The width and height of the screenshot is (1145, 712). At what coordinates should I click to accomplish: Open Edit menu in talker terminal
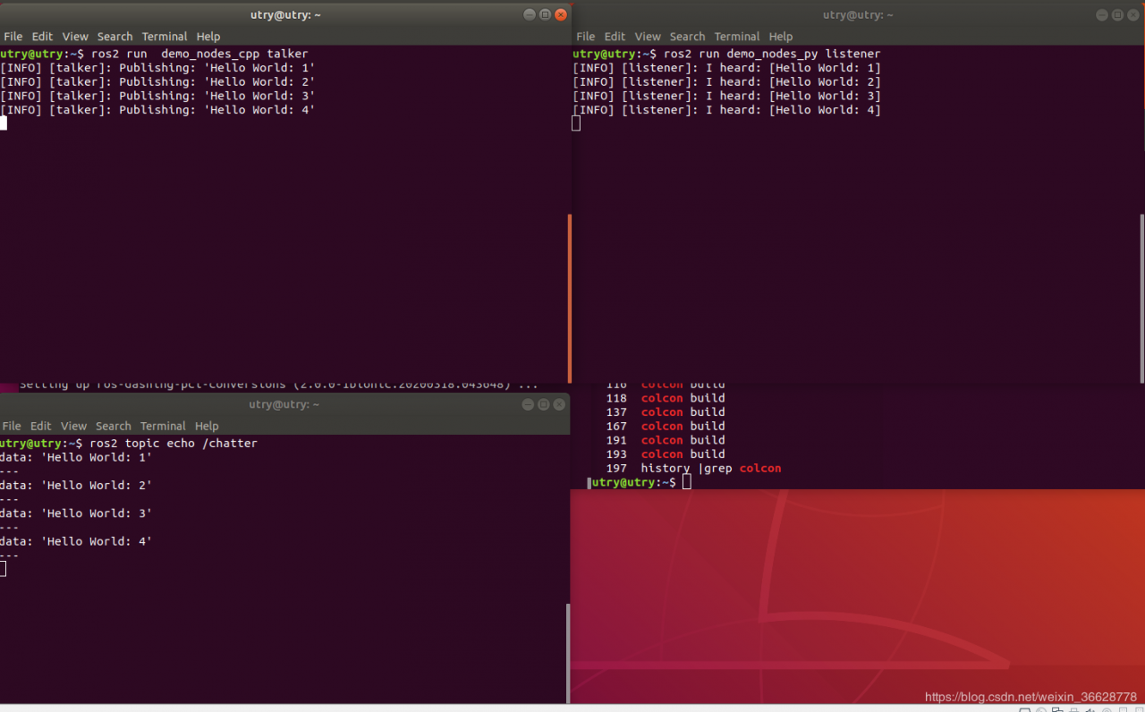[42, 37]
